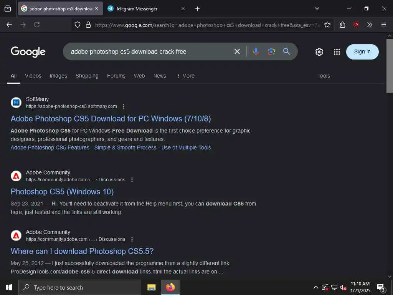This screenshot has width=393, height=295.
Task: Close the Telegram Messenger tab
Action: click(x=183, y=8)
